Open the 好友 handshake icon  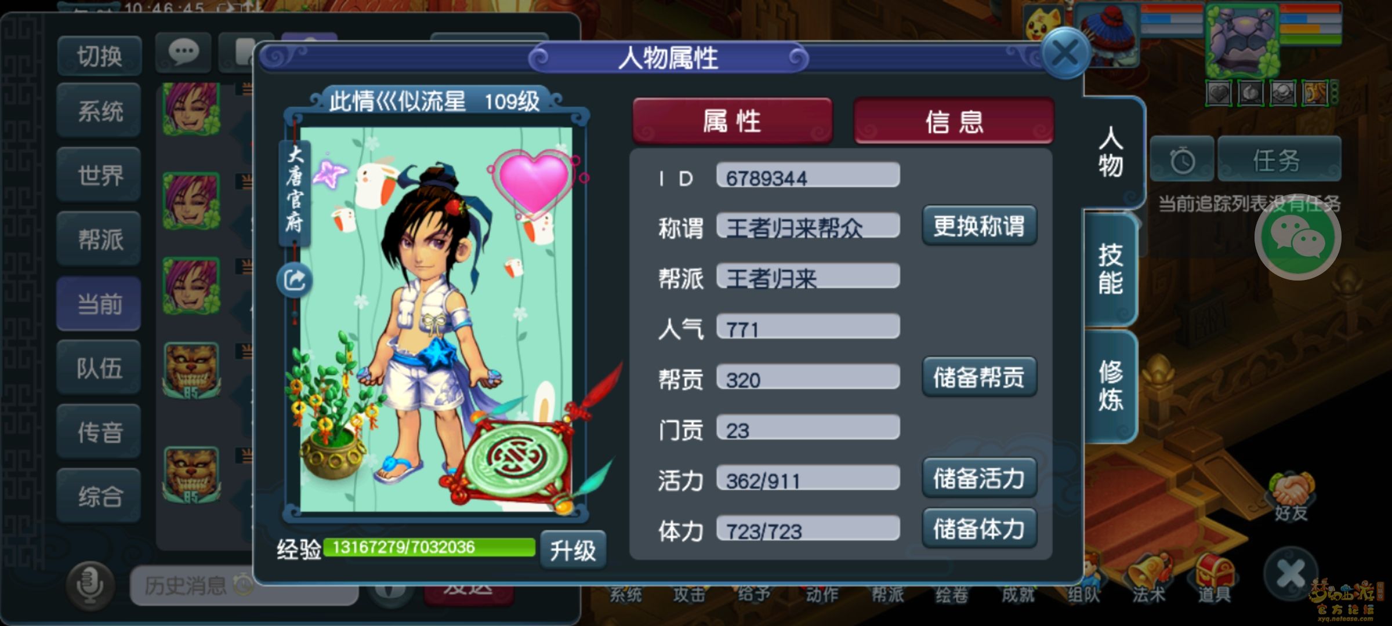pyautogui.click(x=1291, y=496)
